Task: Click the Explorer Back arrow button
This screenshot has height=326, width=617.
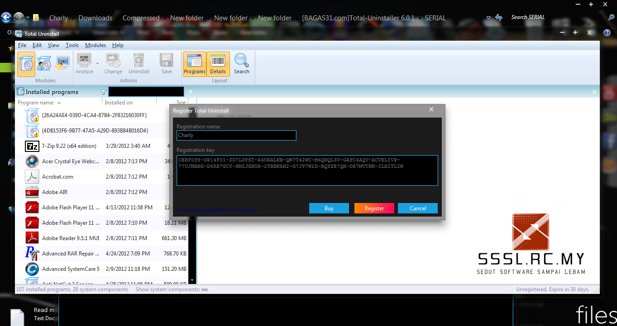Action: [x=6, y=18]
